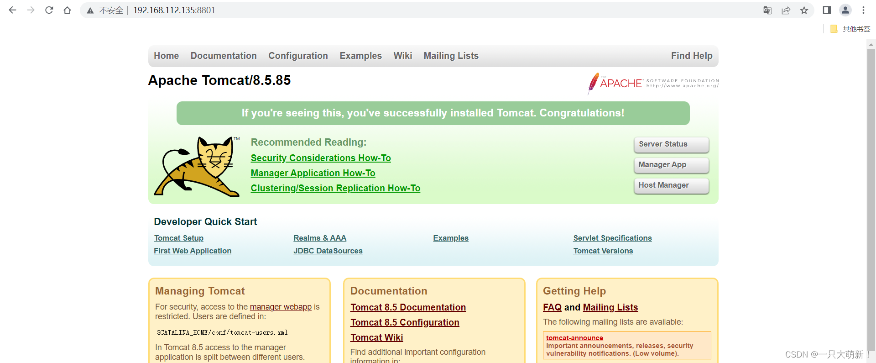Open the First Web Application link
876x363 pixels.
[x=193, y=251]
